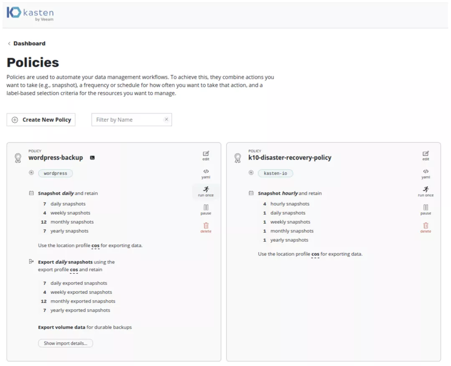Image resolution: width=451 pixels, height=366 pixels.
Task: Edit the k10-disaster-recovery-policy
Action: coord(426,155)
